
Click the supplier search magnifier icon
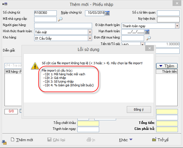pyautogui.click(x=60, y=19)
